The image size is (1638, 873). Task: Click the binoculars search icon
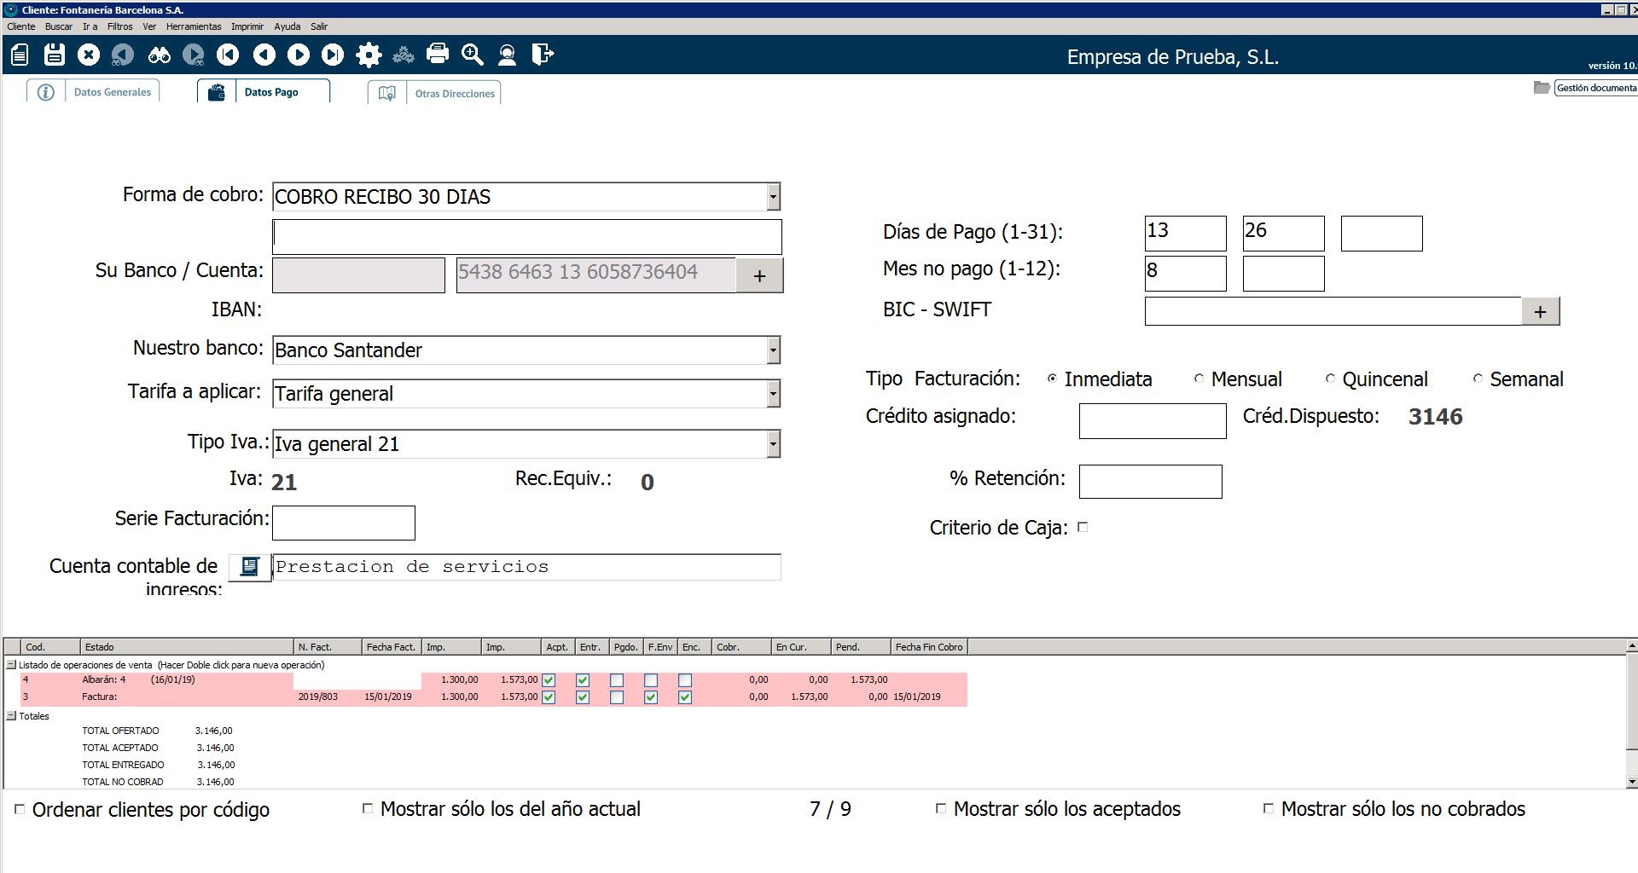tap(159, 55)
